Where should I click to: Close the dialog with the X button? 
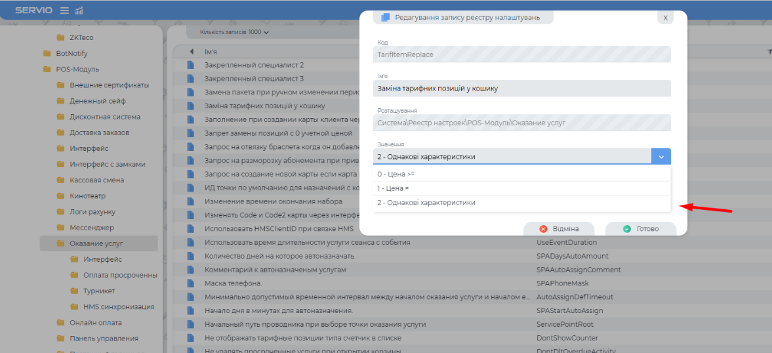(x=665, y=18)
